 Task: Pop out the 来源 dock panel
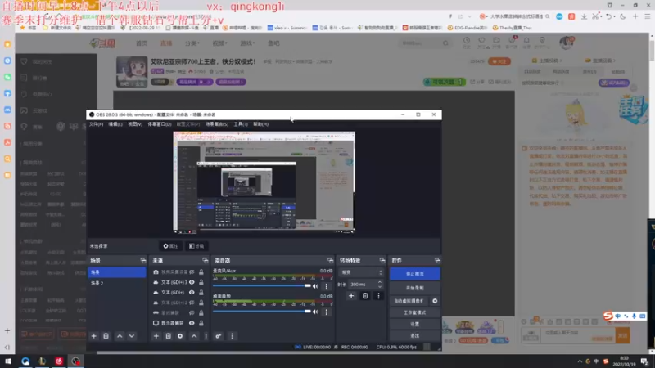pyautogui.click(x=206, y=260)
